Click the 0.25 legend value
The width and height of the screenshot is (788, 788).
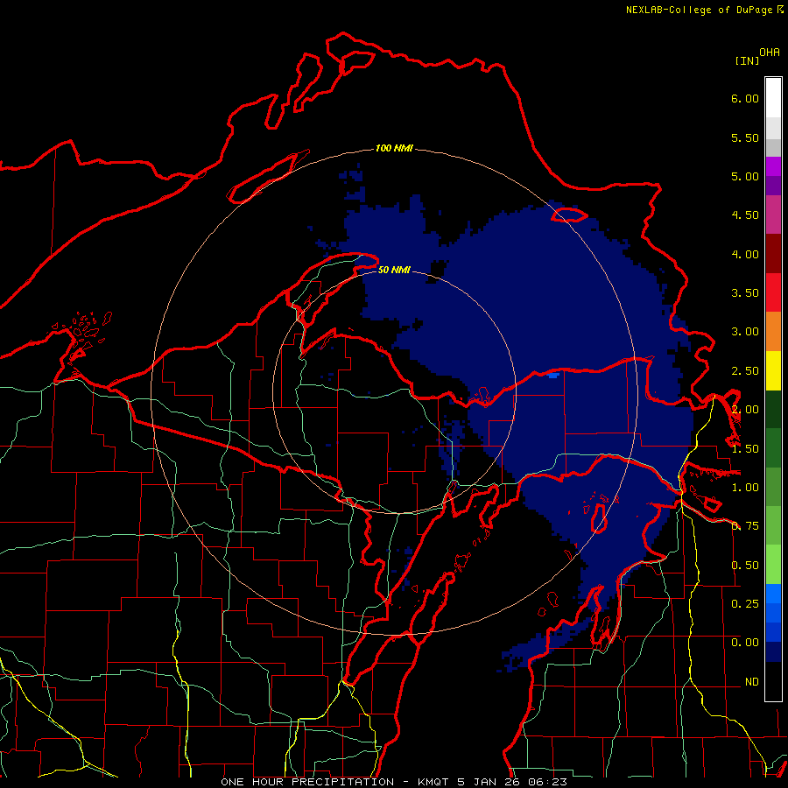click(745, 603)
